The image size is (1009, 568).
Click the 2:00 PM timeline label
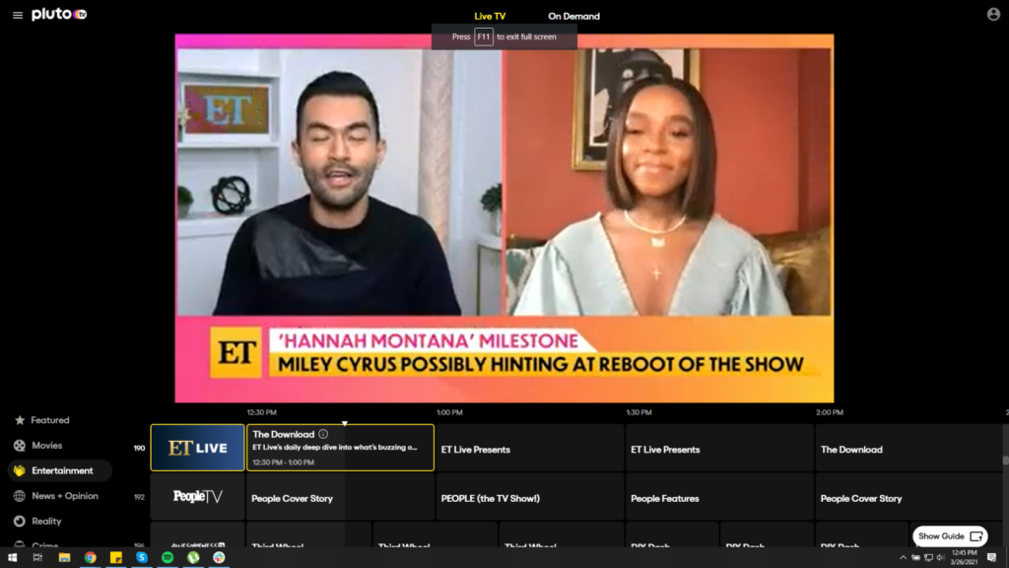[830, 412]
